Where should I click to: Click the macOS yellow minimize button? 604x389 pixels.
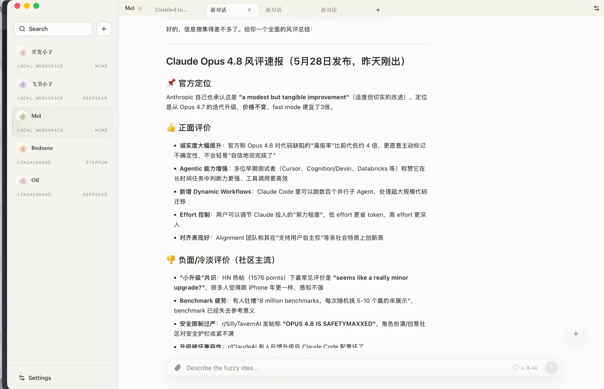click(x=27, y=6)
